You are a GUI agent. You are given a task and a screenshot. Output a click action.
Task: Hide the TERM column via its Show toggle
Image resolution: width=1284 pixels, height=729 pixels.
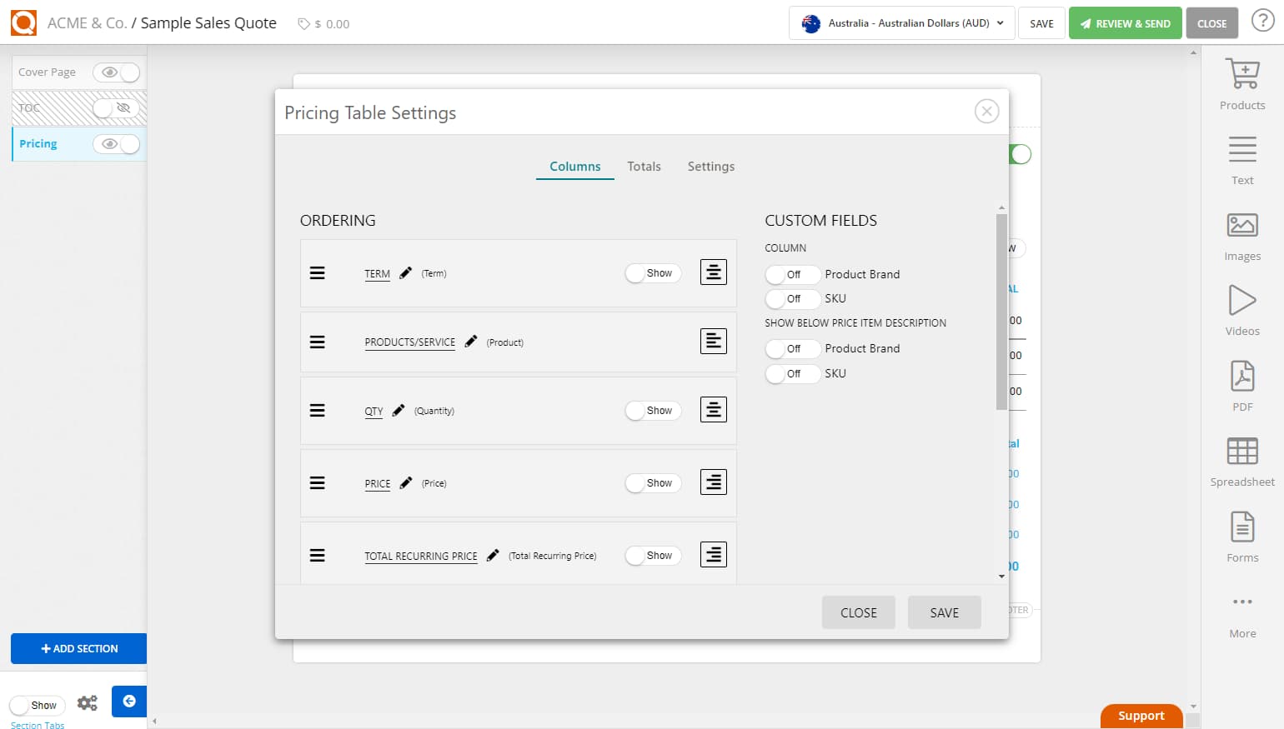click(x=653, y=272)
